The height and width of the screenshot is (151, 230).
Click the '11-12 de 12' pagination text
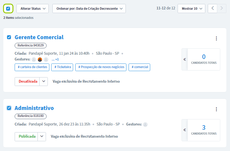[x=166, y=8]
